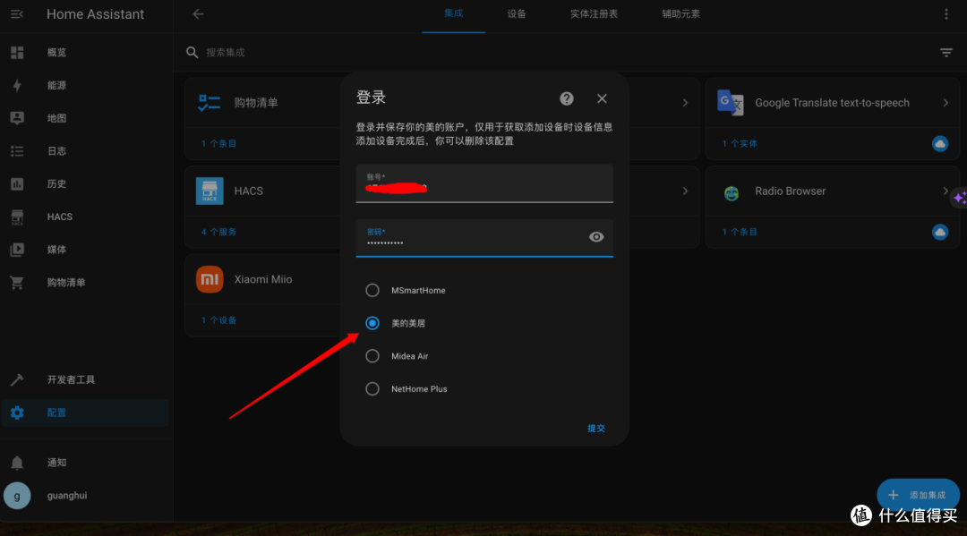
Task: Select the MSmartHome radio option
Action: (372, 290)
